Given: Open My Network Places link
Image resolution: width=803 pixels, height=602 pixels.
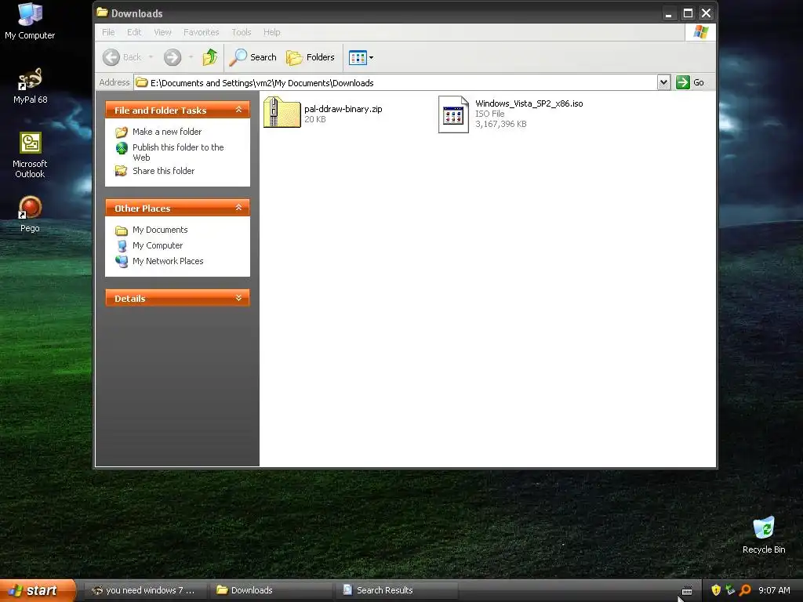Looking at the screenshot, I should 168,261.
